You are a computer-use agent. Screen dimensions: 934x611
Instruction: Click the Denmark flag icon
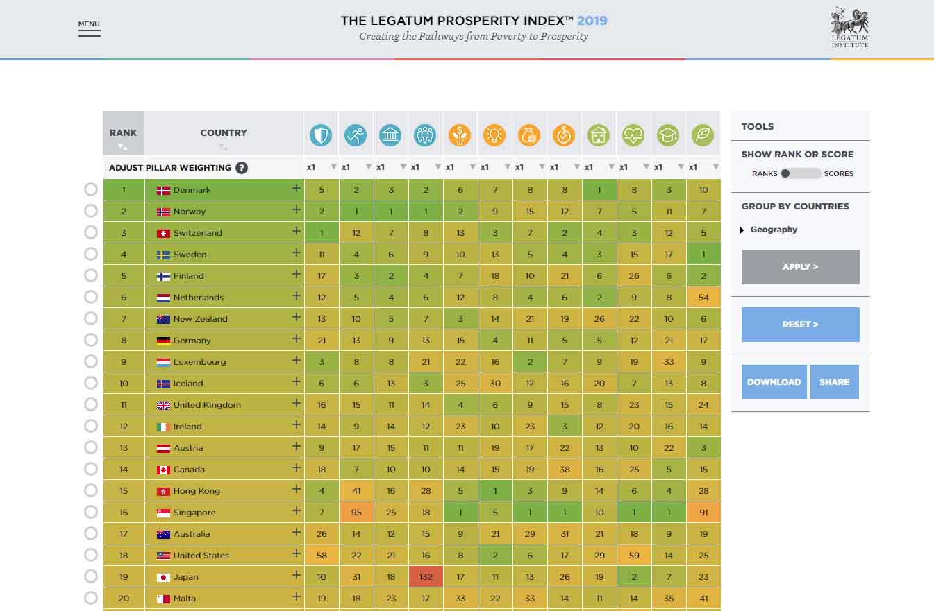[163, 190]
